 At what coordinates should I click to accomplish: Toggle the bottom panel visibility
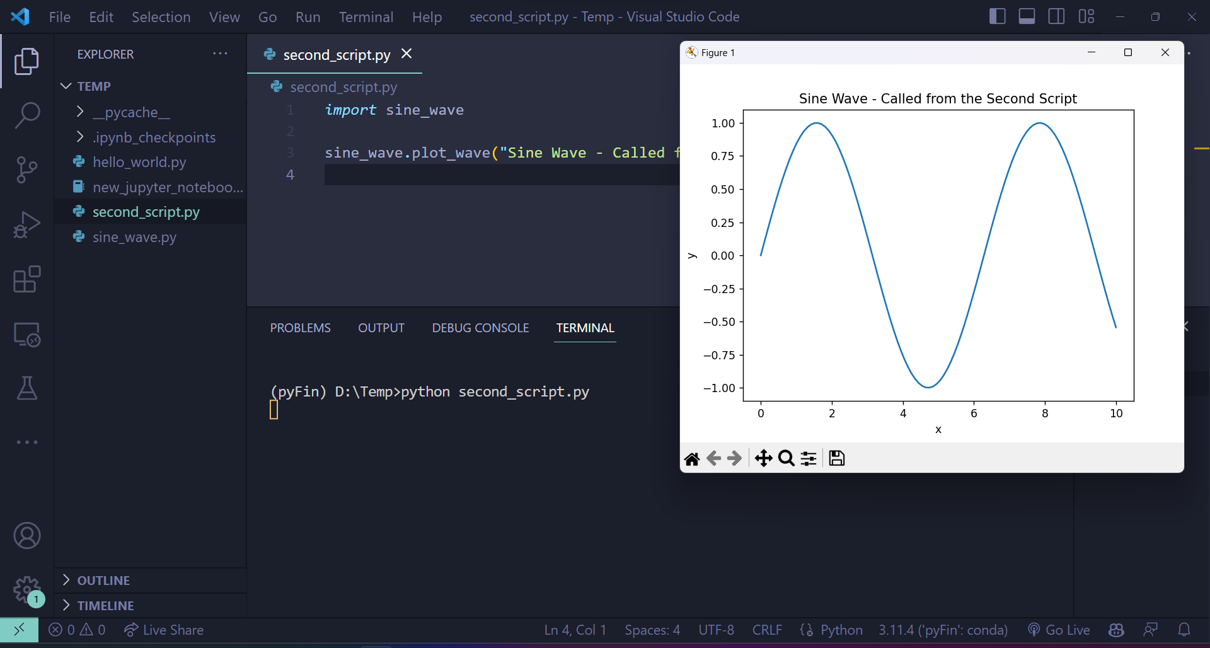click(1027, 16)
